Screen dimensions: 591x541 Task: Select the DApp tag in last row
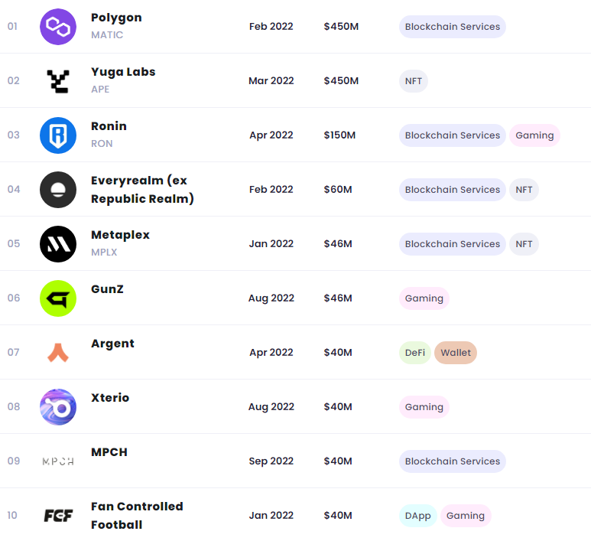coord(417,516)
